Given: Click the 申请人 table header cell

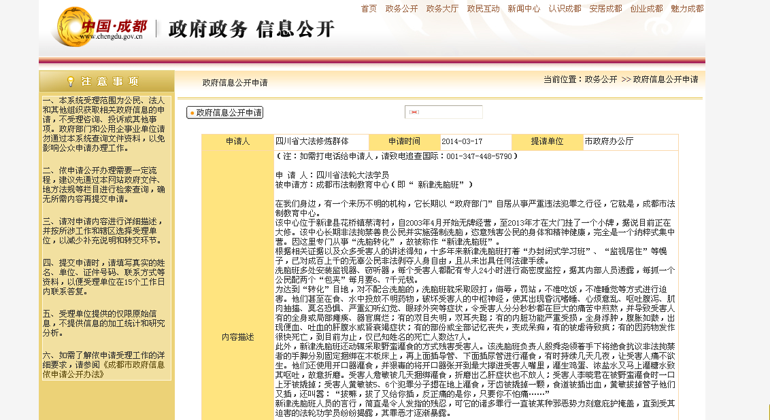Looking at the screenshot, I should [237, 141].
